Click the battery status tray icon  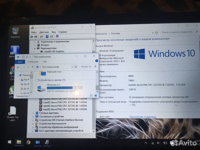point(165,143)
